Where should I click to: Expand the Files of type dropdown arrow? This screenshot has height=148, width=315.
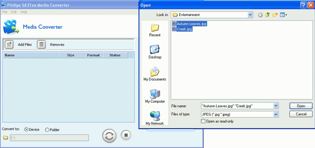coord(276,114)
